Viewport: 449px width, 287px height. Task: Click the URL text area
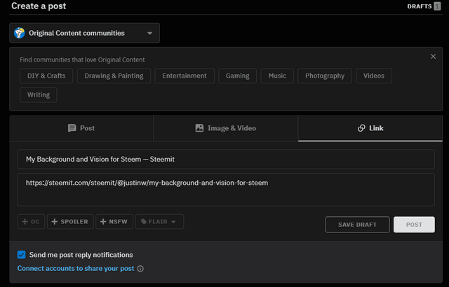point(226,190)
